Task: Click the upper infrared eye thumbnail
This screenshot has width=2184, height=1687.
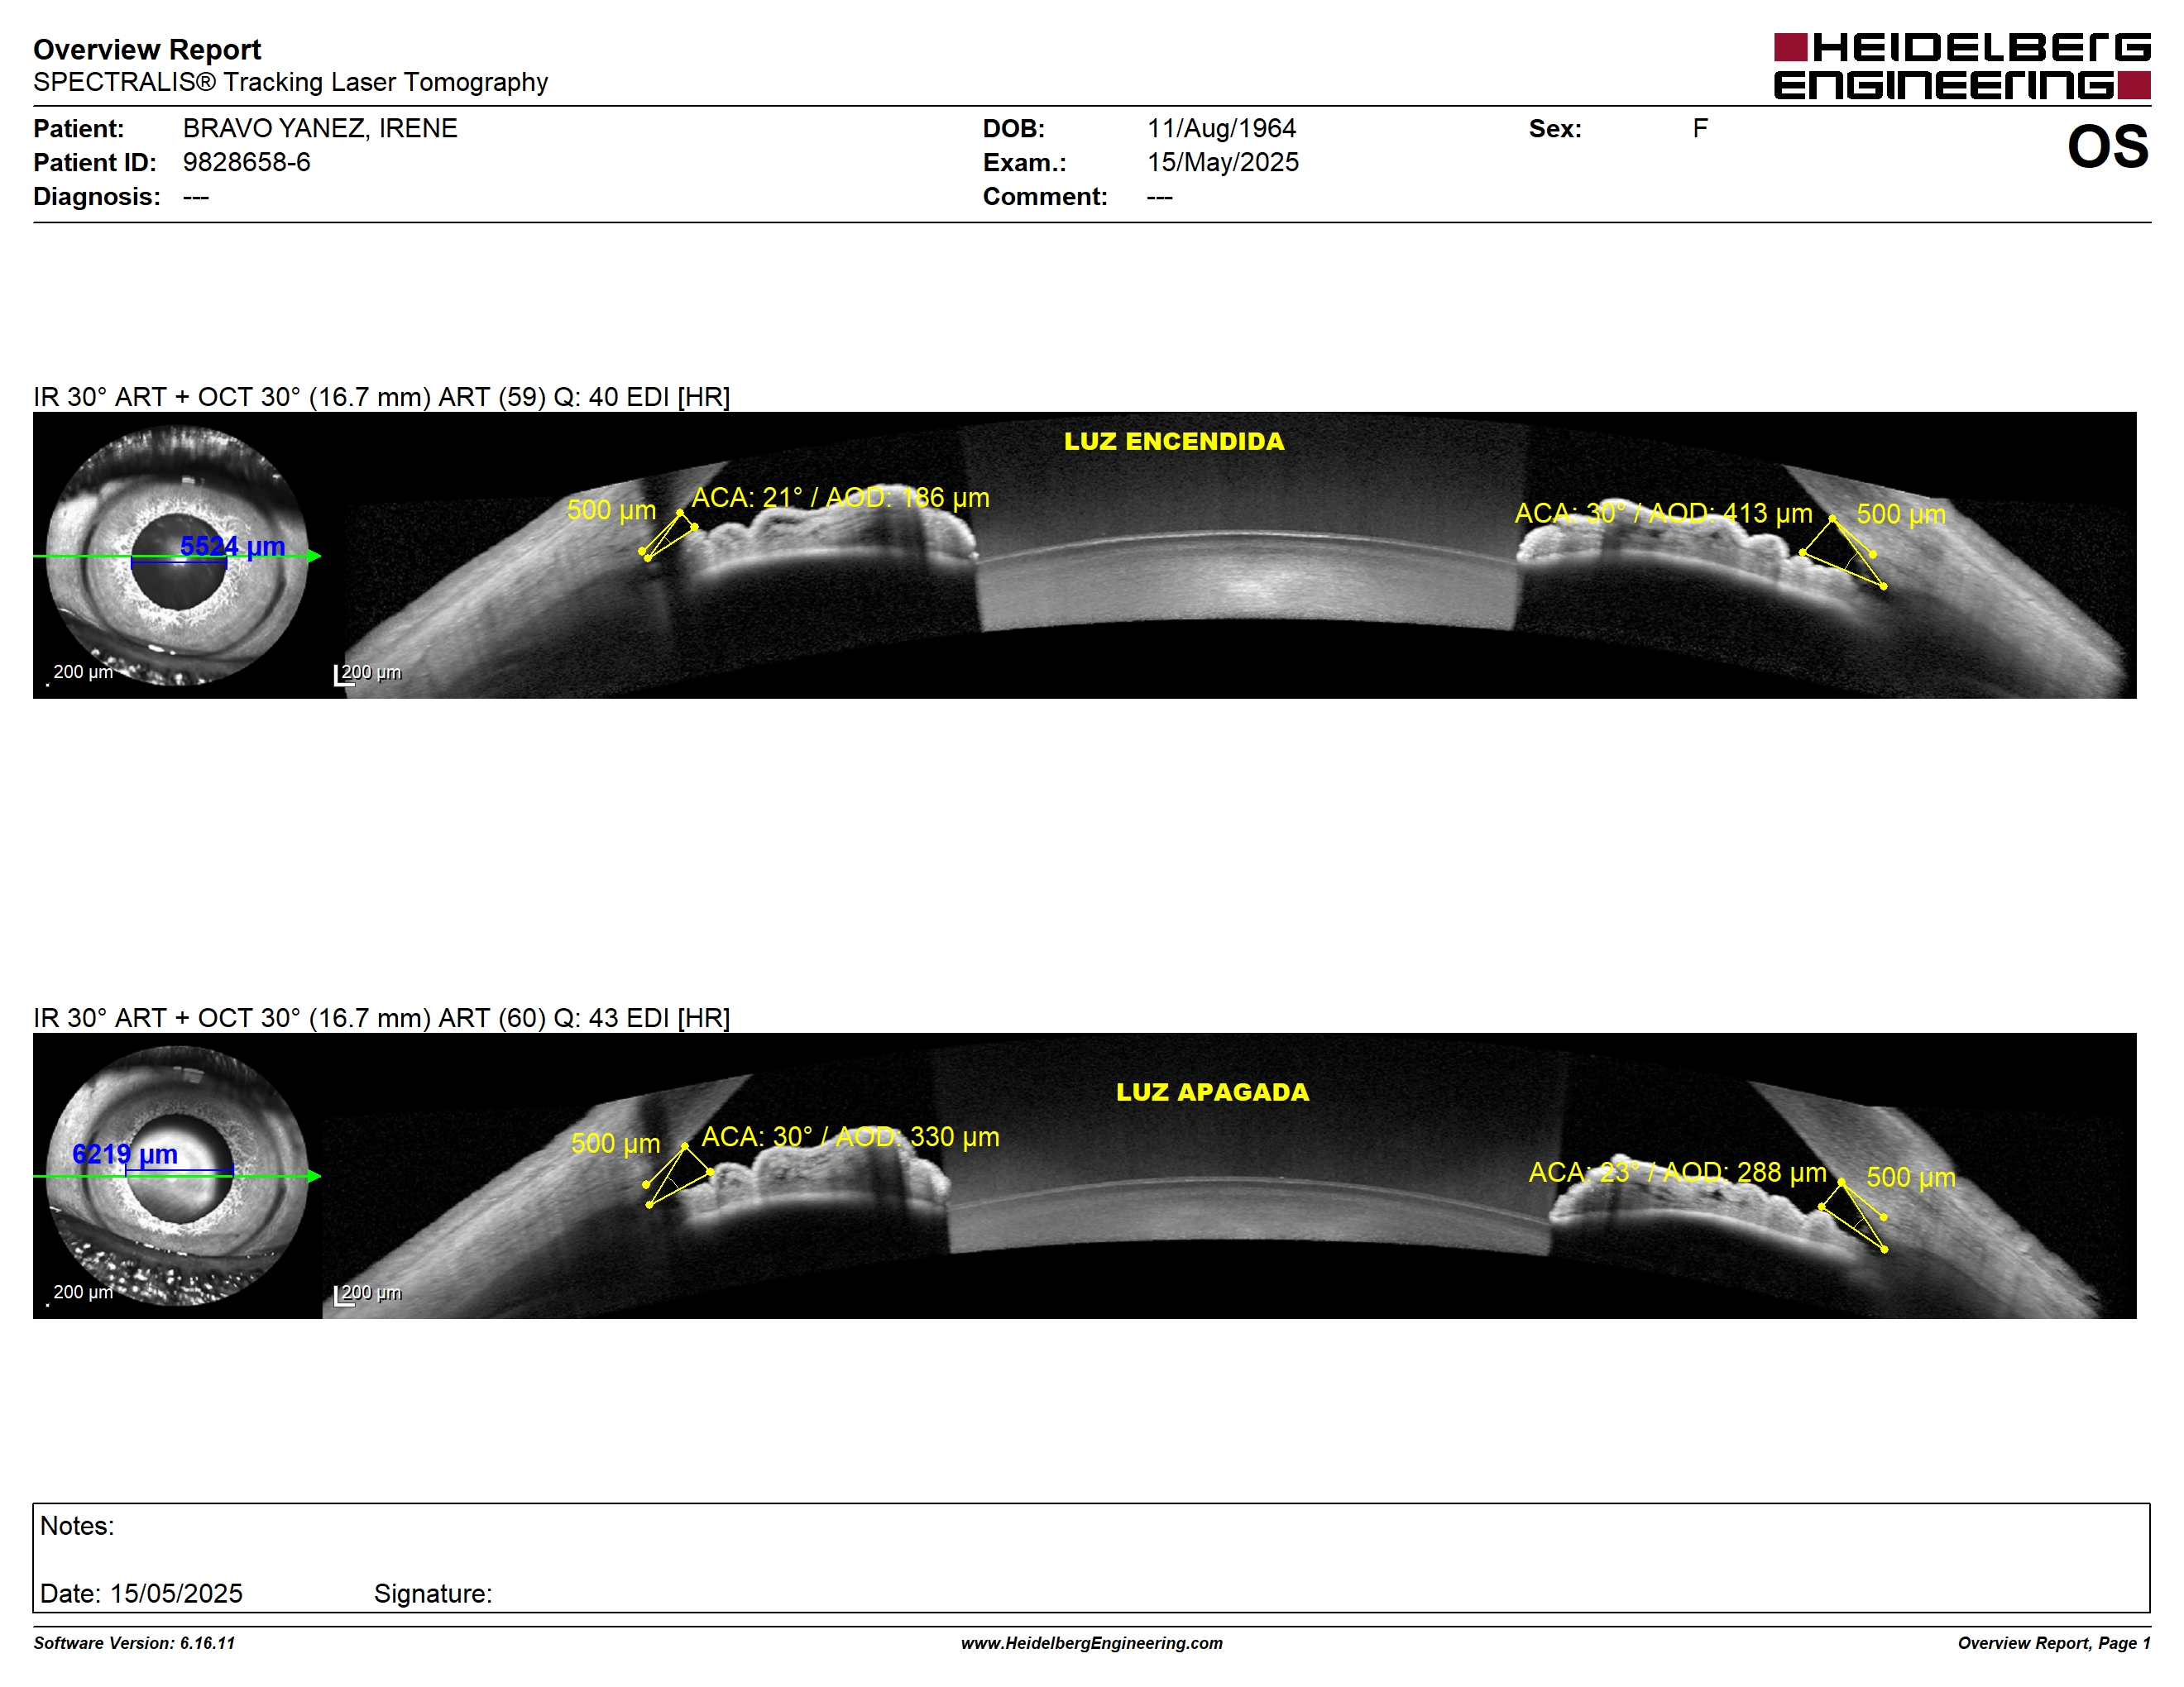Action: pos(177,556)
